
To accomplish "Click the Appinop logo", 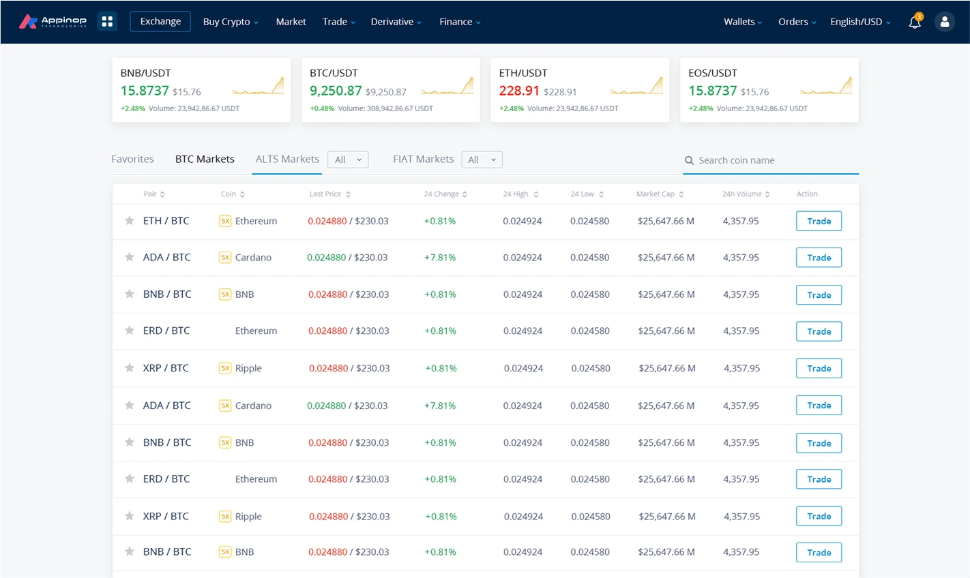I will tap(53, 22).
